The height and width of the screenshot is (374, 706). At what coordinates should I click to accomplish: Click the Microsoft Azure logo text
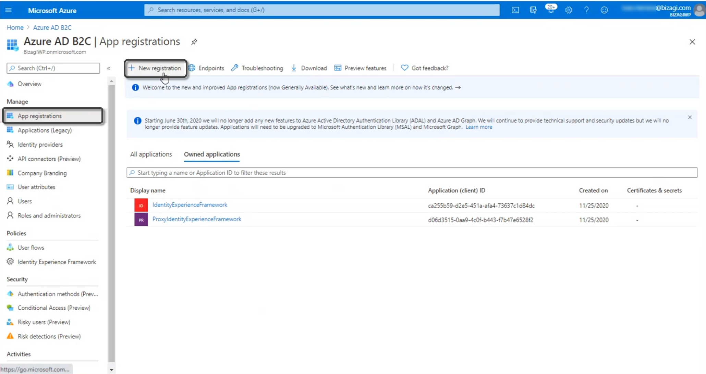coord(52,11)
